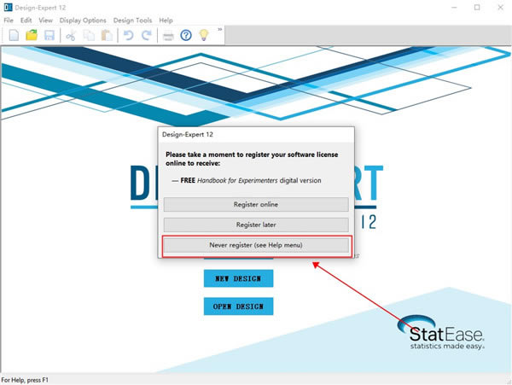Click the New Design toolbar icon
Screen dimensions: 512x385
(14, 35)
